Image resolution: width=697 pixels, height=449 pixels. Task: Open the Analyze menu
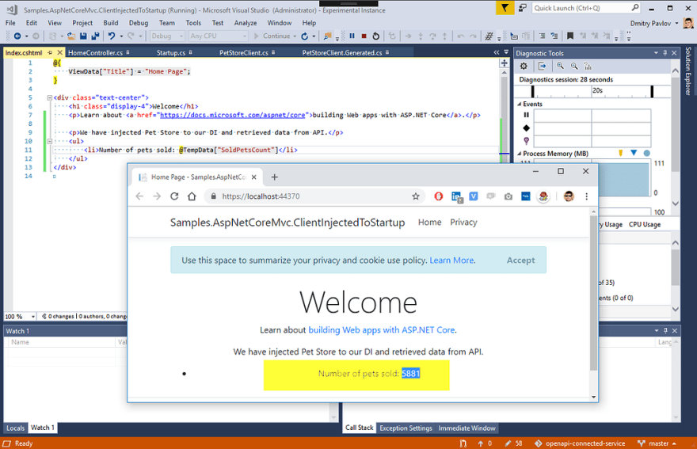(246, 23)
